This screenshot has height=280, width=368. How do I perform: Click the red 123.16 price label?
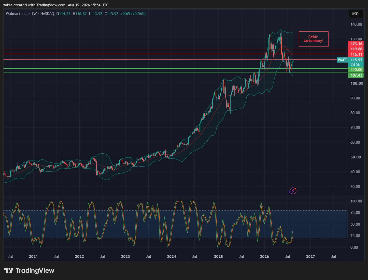(x=356, y=44)
